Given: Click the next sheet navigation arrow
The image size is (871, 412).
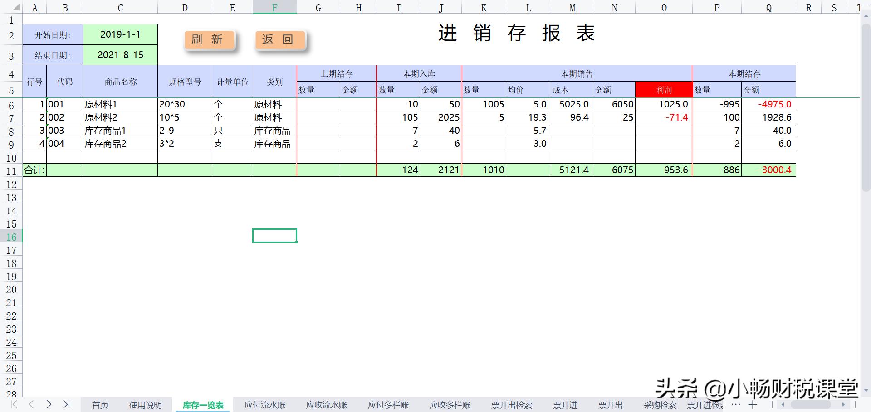Looking at the screenshot, I should tap(49, 405).
